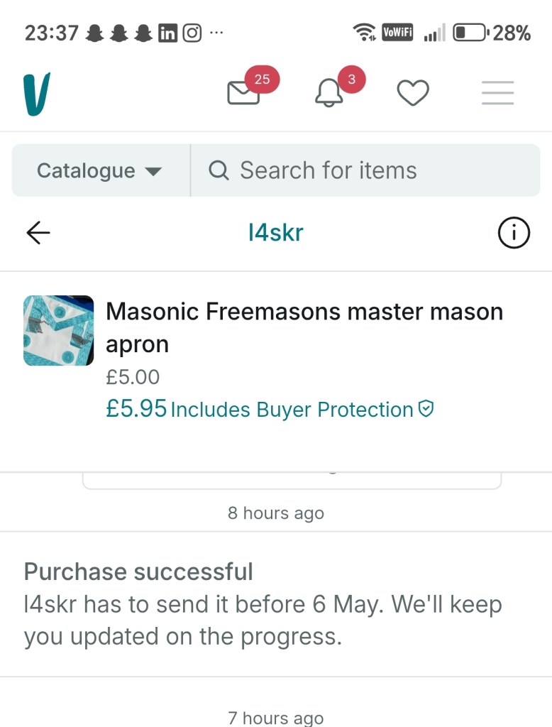
Task: Tap the Instagram status bar notification icon
Action: [192, 33]
